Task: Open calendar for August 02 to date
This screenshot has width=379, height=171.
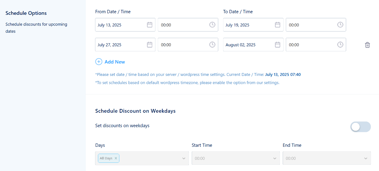Action: coord(278,45)
